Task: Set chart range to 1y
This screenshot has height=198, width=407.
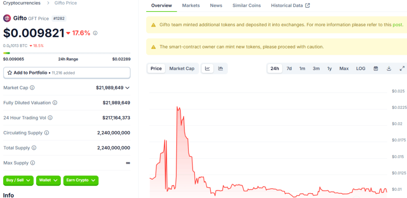Action: click(x=329, y=68)
